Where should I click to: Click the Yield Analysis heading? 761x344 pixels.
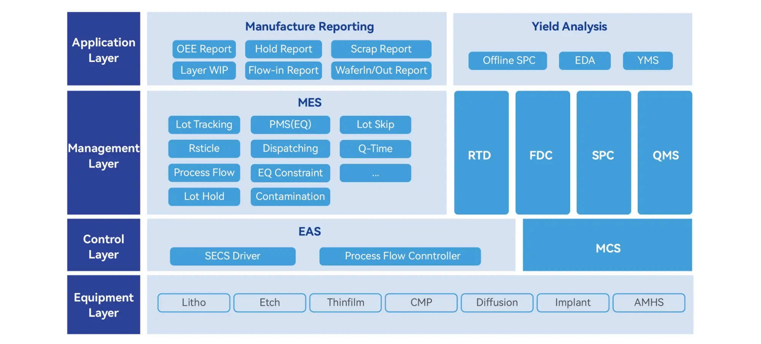569,27
